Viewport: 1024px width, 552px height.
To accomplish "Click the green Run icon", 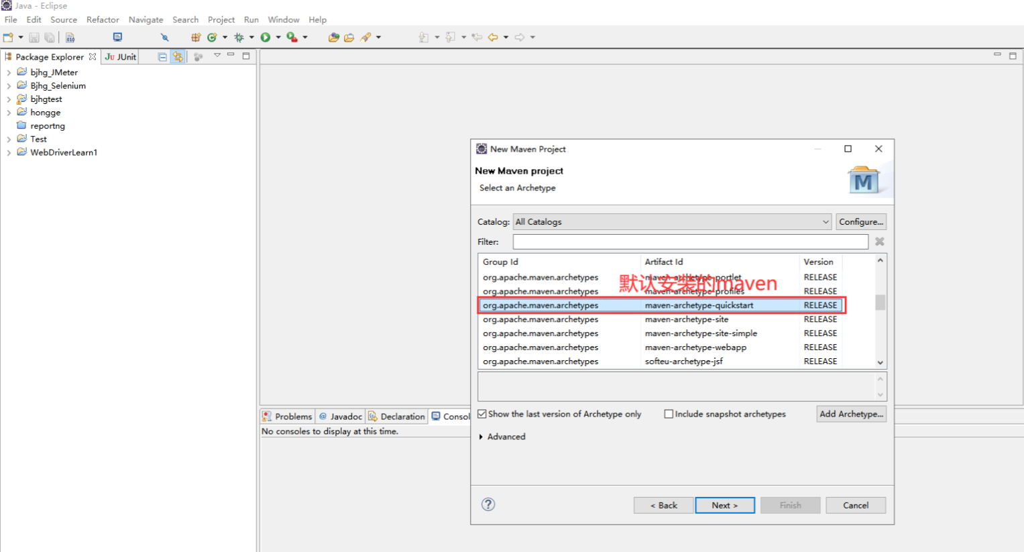I will (x=266, y=38).
